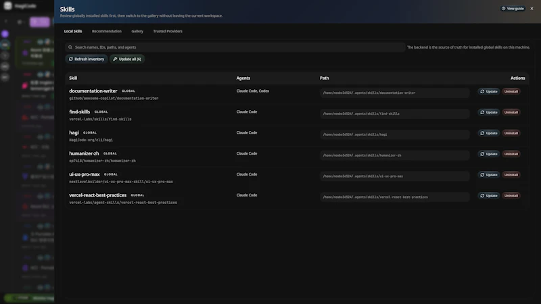This screenshot has width=541, height=304.
Task: Switch to the Local Skills tab
Action: (73, 31)
